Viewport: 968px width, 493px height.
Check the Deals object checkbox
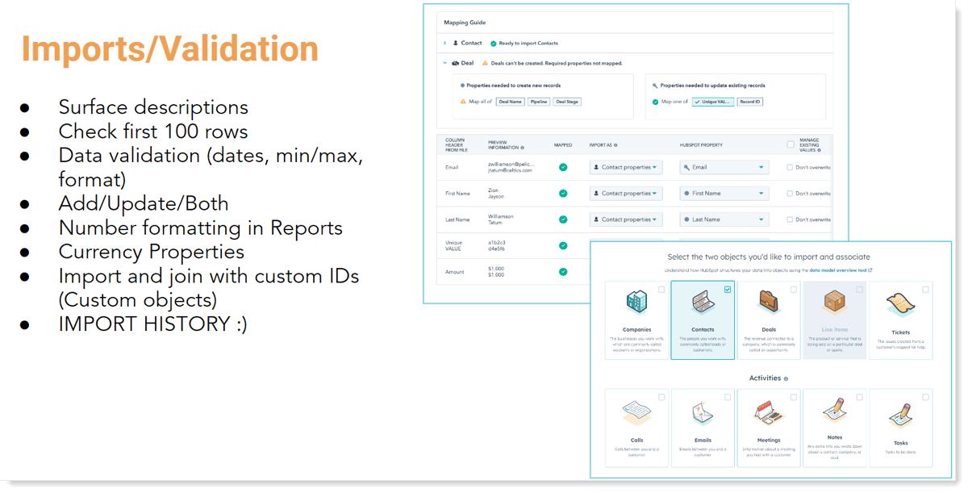click(x=794, y=290)
